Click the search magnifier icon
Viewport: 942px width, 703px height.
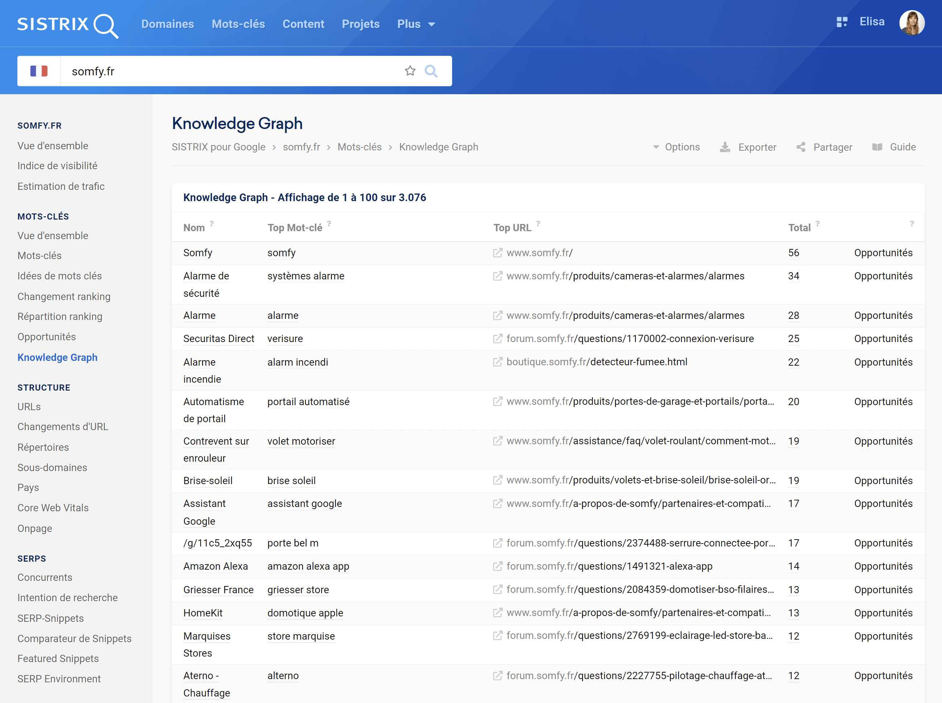coord(430,71)
